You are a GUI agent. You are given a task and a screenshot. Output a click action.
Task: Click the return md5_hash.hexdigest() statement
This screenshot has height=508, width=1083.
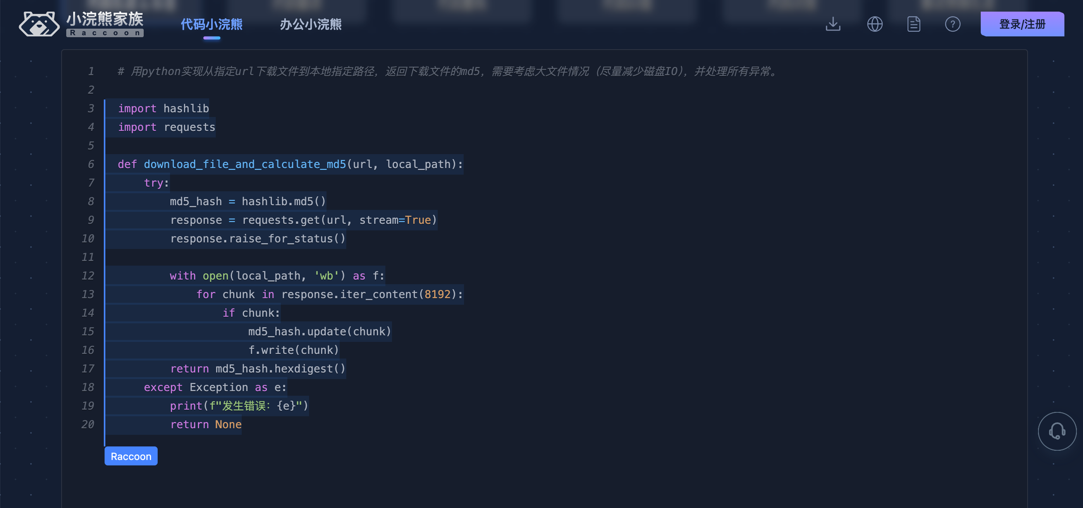tap(258, 369)
